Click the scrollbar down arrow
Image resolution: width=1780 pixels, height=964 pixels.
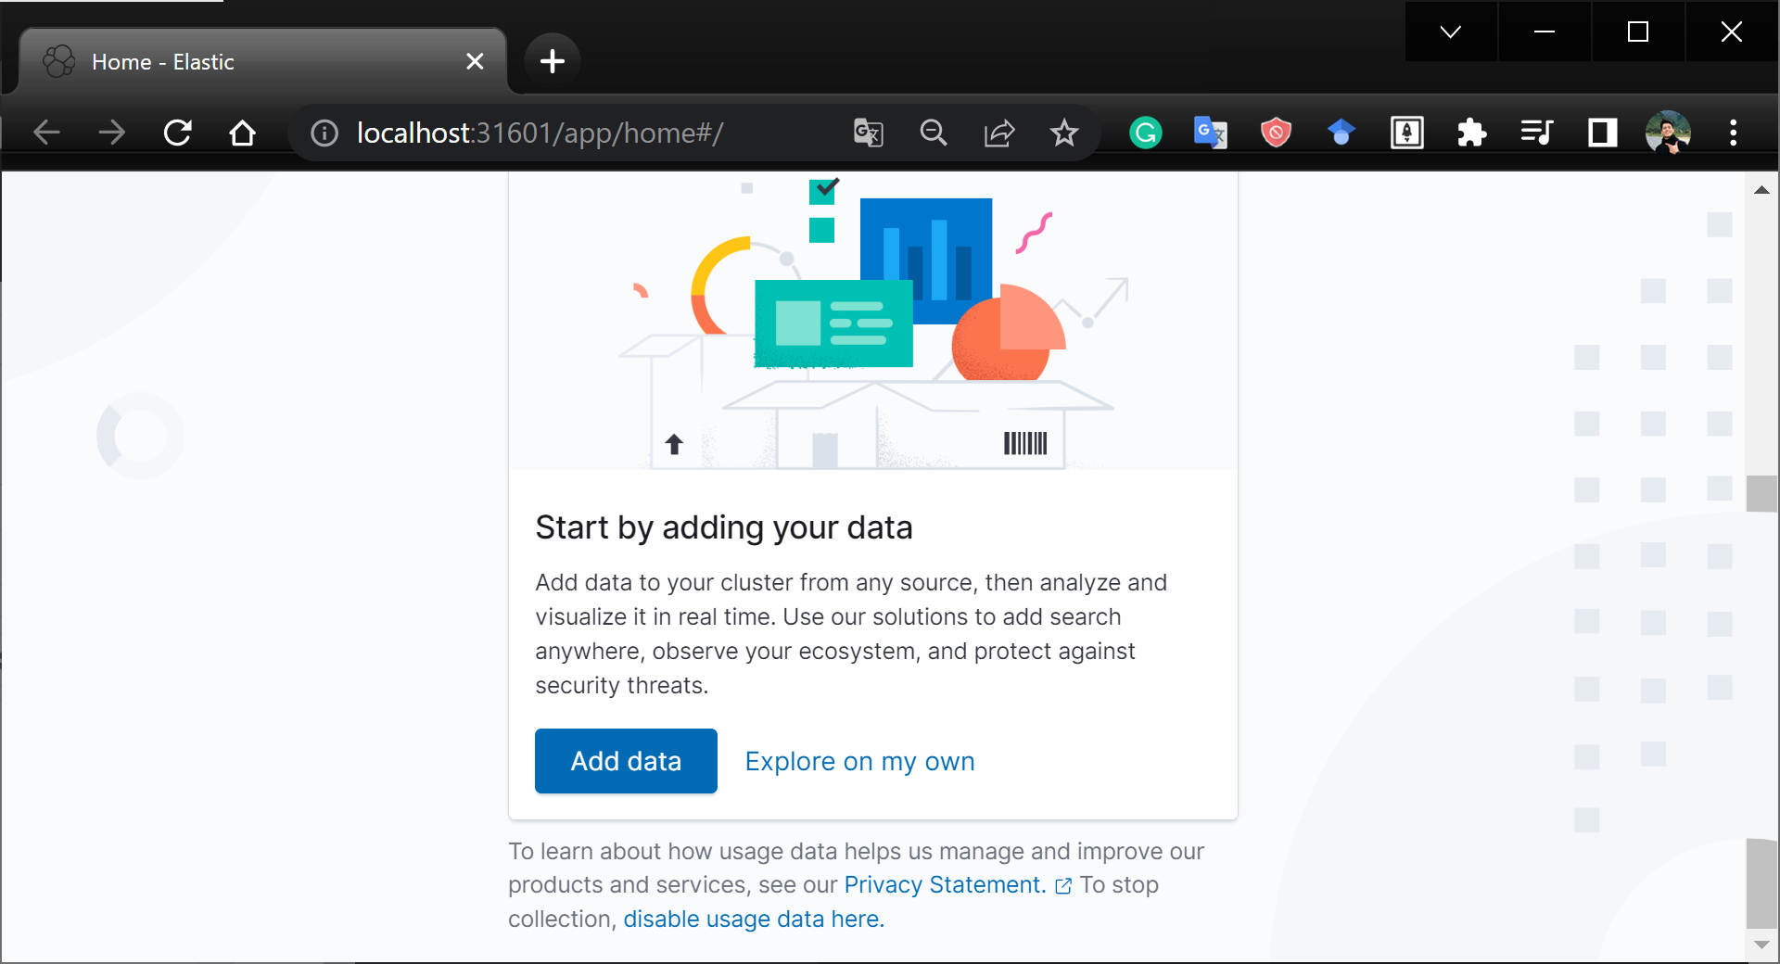click(x=1761, y=945)
